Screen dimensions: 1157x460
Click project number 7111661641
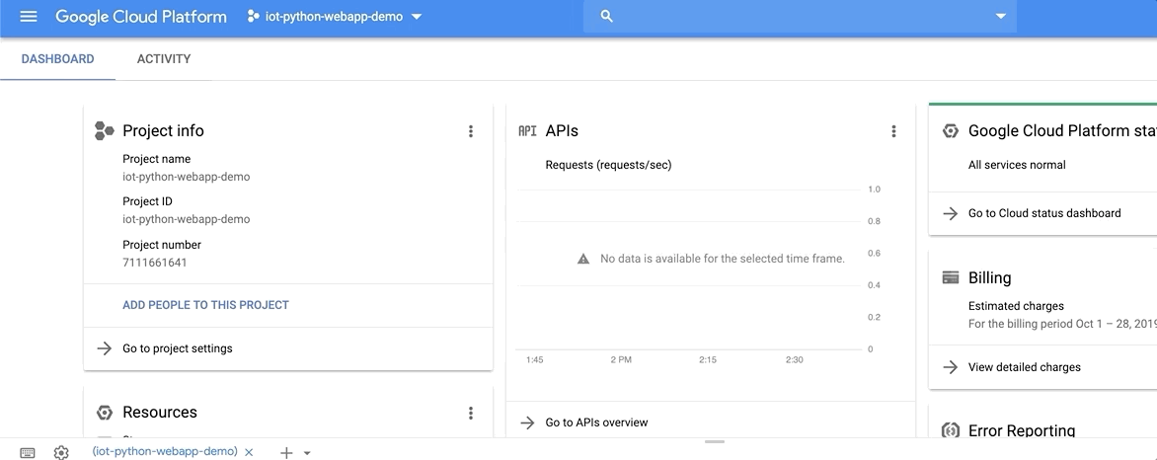[154, 263]
